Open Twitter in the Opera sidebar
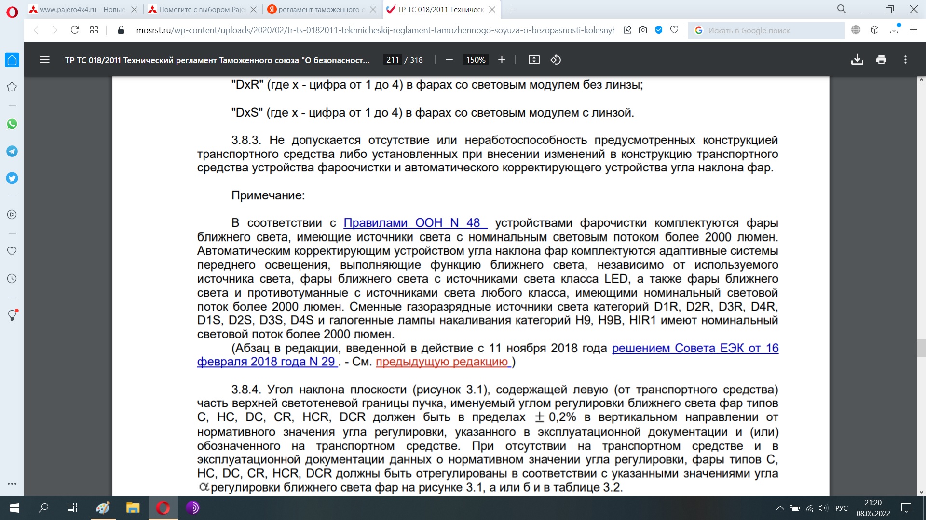Image resolution: width=926 pixels, height=520 pixels. point(12,178)
